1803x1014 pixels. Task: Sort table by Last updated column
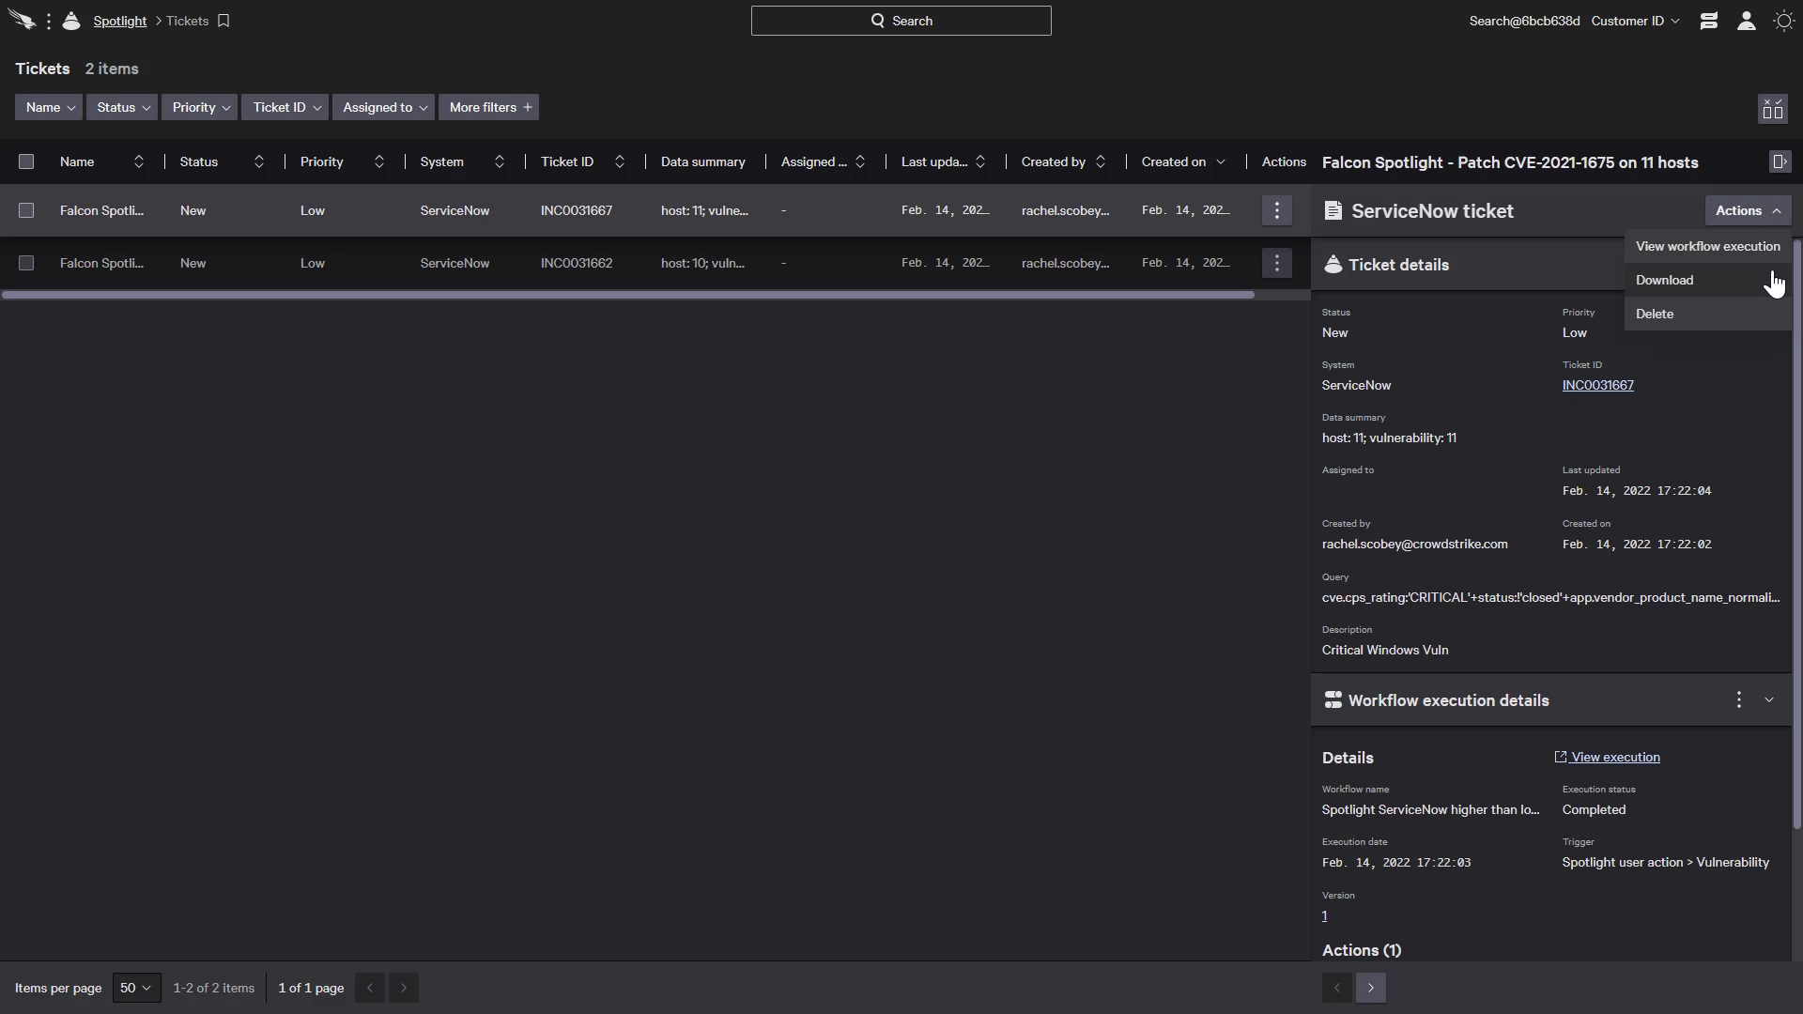click(980, 161)
